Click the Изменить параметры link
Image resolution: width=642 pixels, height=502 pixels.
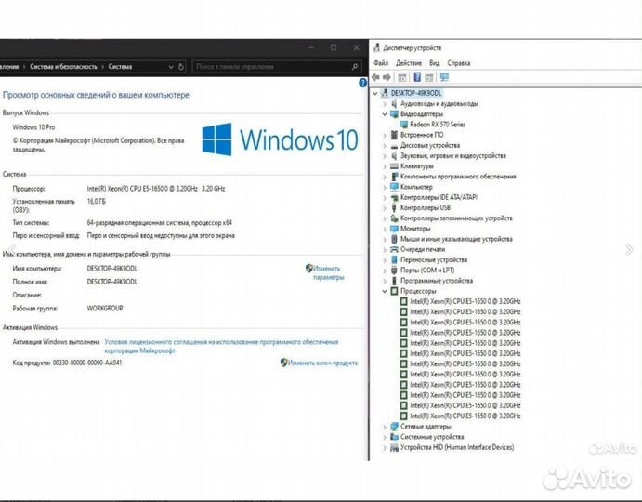click(x=328, y=273)
